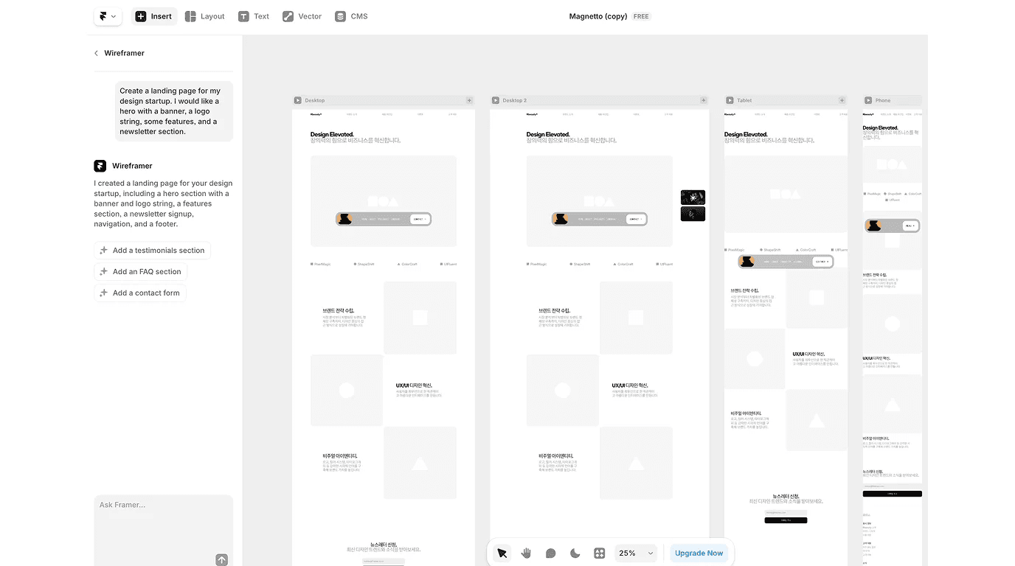The image size is (1015, 566).
Task: Click the Magnetto (copy) project title
Action: 598,16
